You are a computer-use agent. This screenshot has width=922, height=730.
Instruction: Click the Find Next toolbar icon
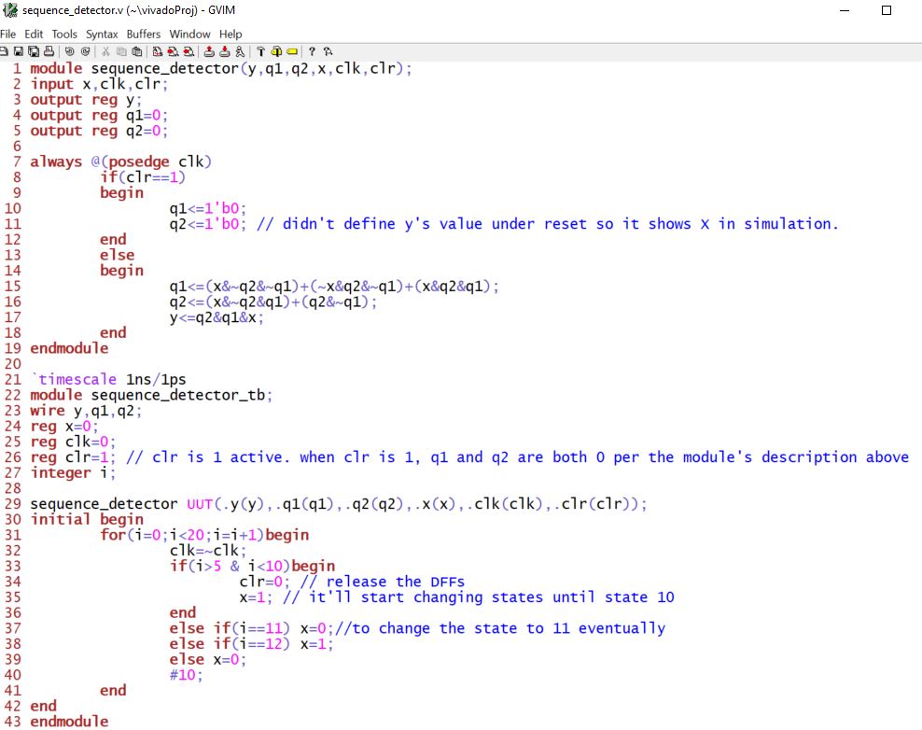pos(173,51)
